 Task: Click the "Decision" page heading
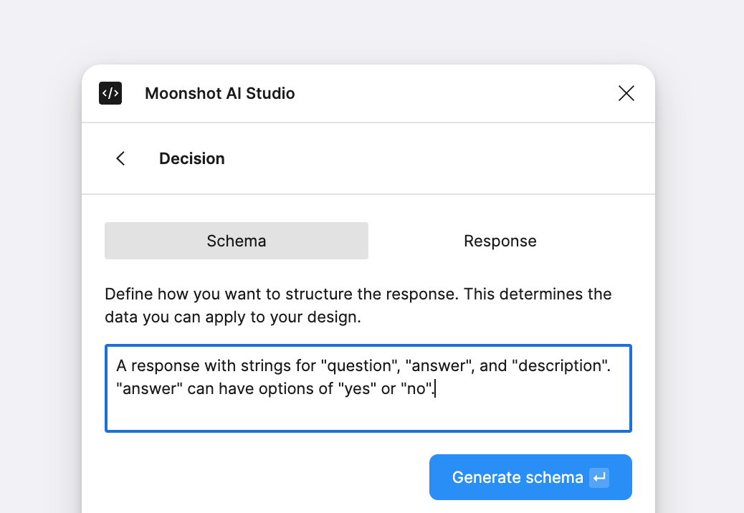[x=192, y=158]
